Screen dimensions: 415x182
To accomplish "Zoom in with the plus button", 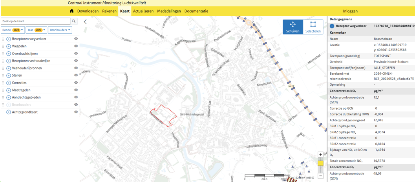I will [x=320, y=155].
